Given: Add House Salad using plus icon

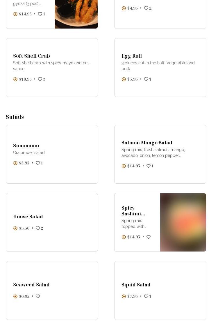Looking at the screenshot, I should (x=15, y=228).
